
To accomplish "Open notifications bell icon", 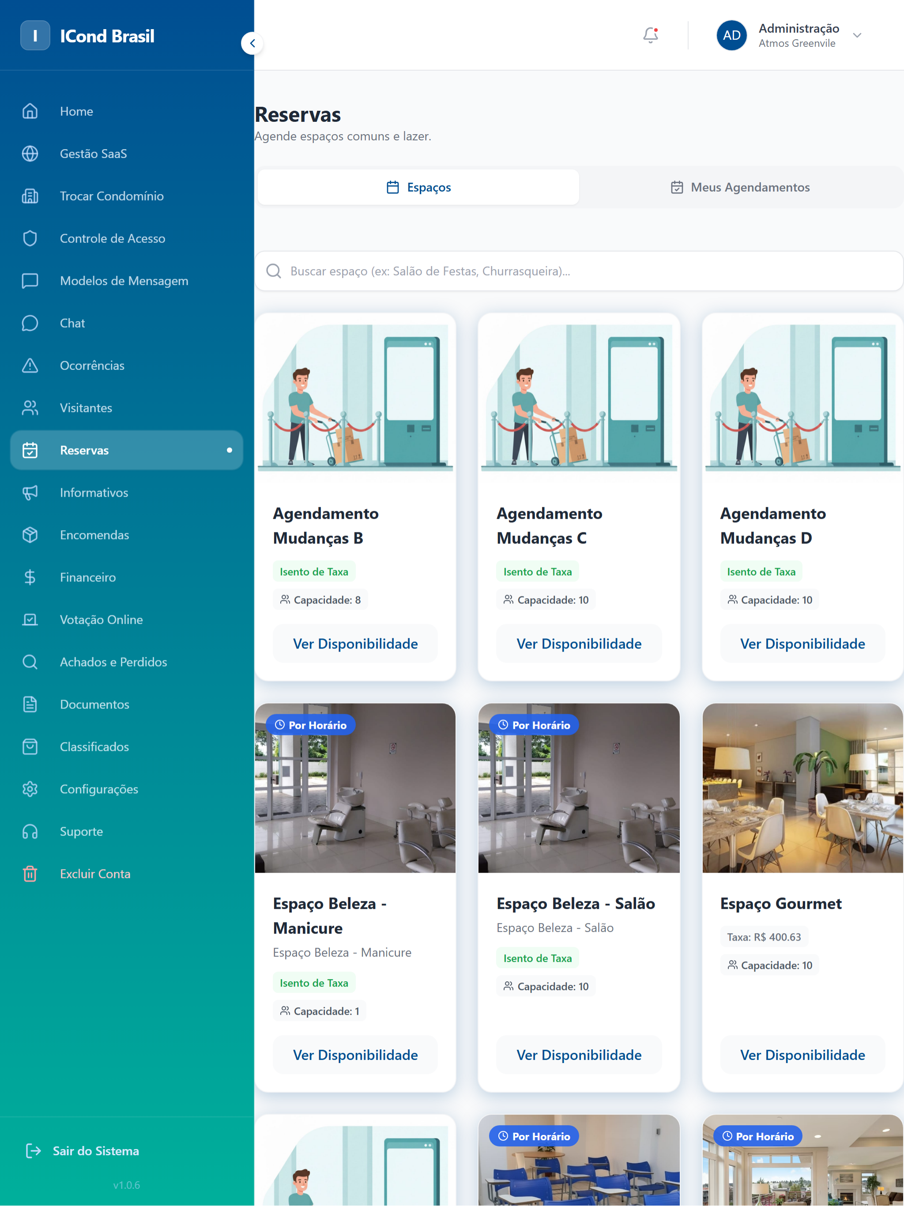I will 651,35.
